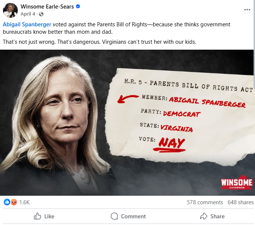Show the 578 comments
Image resolution: width=255 pixels, height=225 pixels.
click(x=205, y=202)
